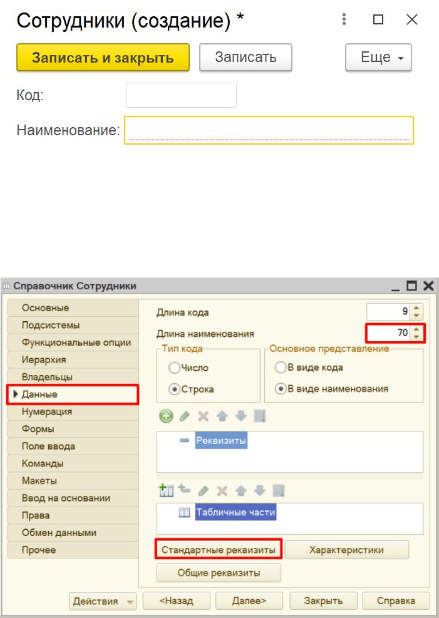Increase Длина наименования with the up arrow
The image size is (439, 618).
coord(416,329)
